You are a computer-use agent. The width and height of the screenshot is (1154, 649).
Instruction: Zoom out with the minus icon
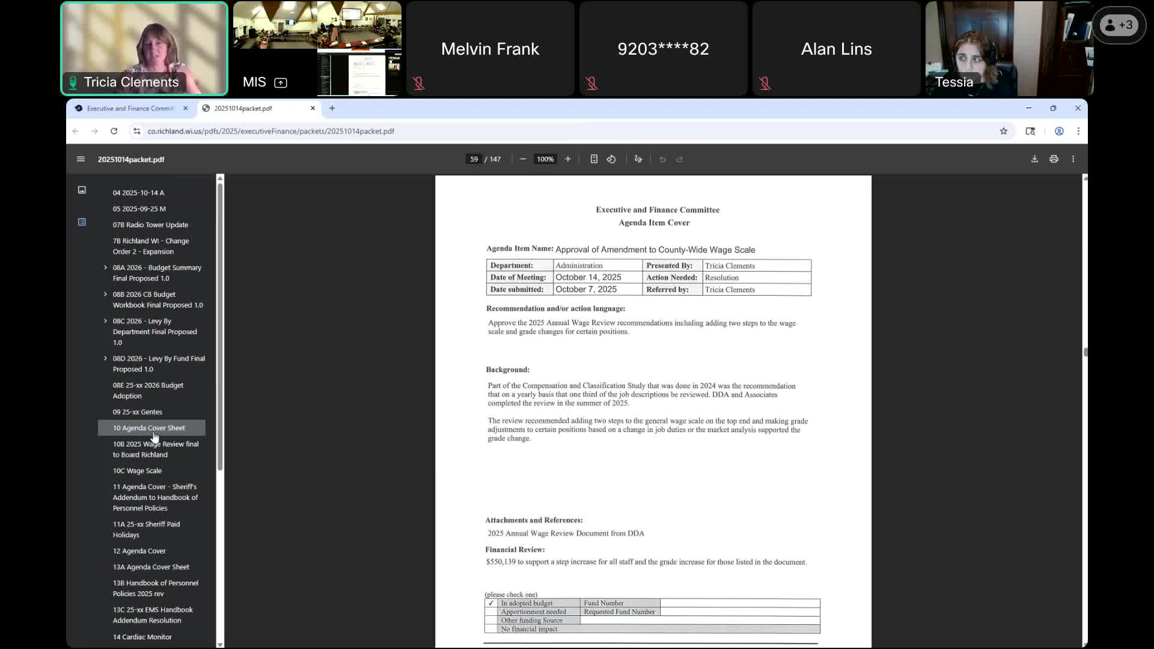coord(523,159)
